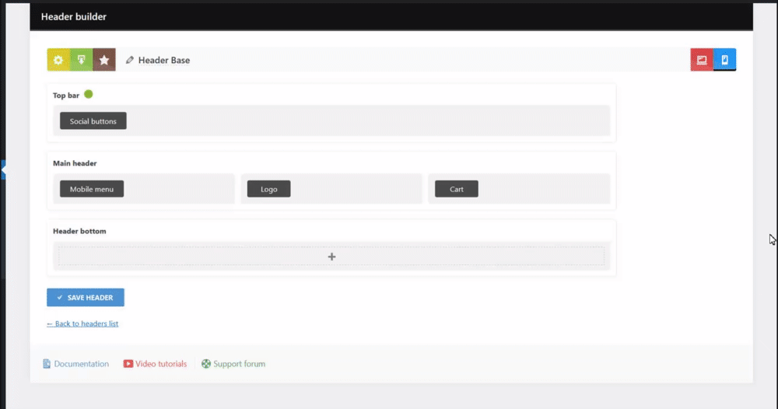This screenshot has width=778, height=409.
Task: Add element to Header bottom row
Action: pyautogui.click(x=331, y=257)
